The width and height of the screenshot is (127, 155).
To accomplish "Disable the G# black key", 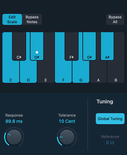I will pos(89,46).
